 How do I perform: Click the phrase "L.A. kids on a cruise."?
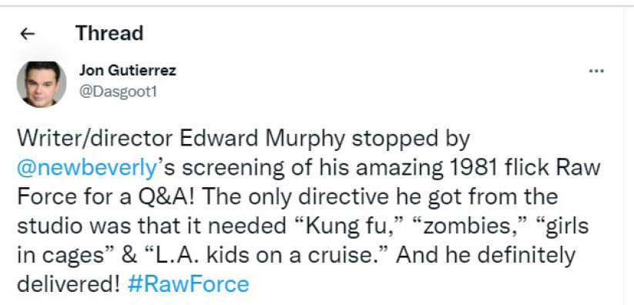click(266, 256)
